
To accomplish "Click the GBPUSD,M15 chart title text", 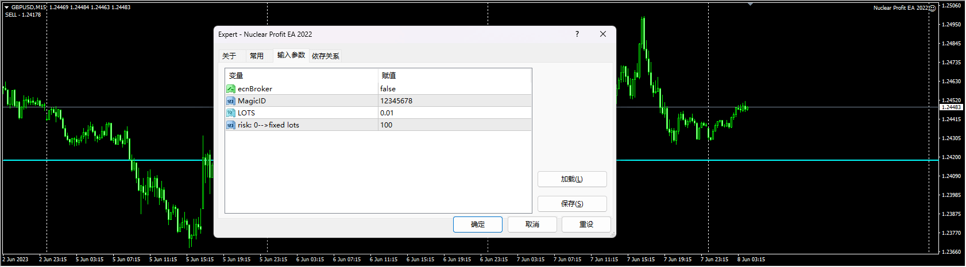I will [x=29, y=7].
